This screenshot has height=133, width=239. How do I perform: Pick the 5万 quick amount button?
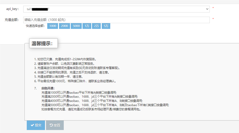[x=106, y=26]
